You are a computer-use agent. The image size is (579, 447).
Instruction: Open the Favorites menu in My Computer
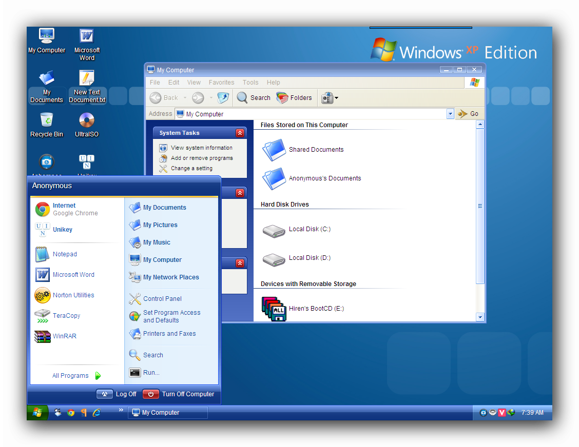pyautogui.click(x=221, y=82)
